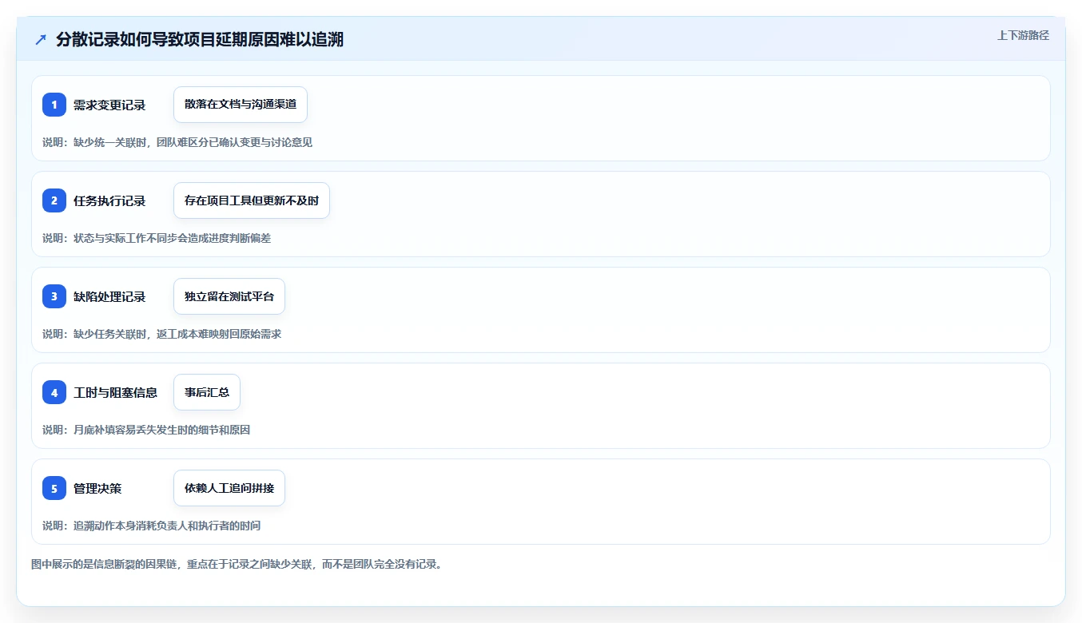Click the 缺陷处理记录 heading
1082x623 pixels.
[x=109, y=296]
